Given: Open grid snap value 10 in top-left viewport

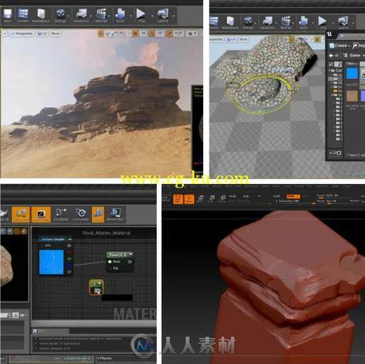Looking at the screenshot, I should [143, 34].
